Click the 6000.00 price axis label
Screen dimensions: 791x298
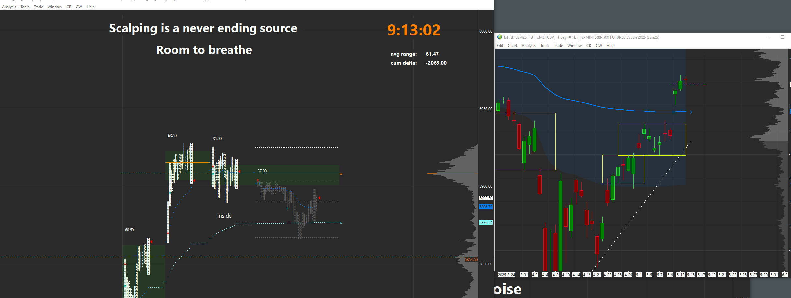coord(486,31)
